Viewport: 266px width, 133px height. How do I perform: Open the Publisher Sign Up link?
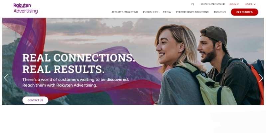pos(213,4)
